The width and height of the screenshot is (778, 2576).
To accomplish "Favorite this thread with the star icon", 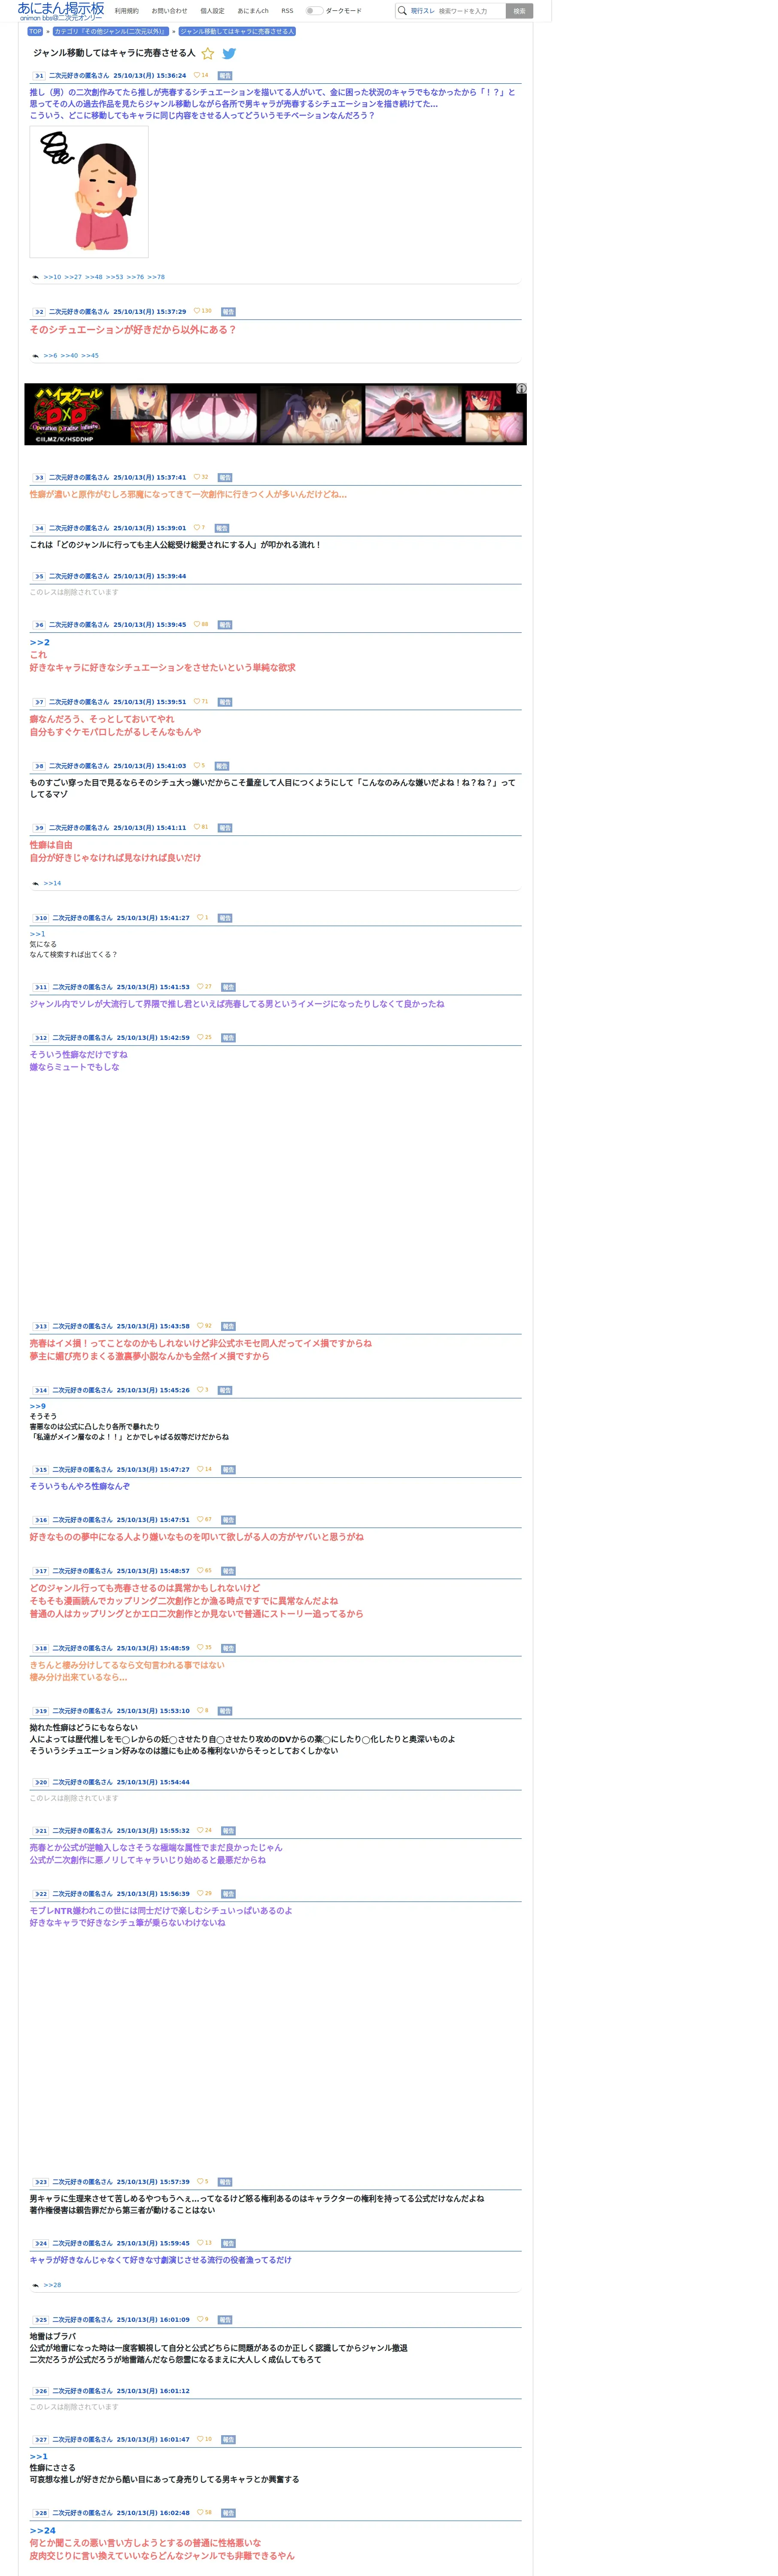I will point(208,54).
